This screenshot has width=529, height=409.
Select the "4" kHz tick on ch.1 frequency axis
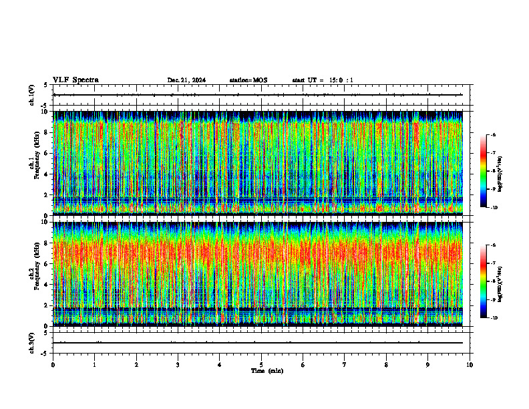coord(47,174)
